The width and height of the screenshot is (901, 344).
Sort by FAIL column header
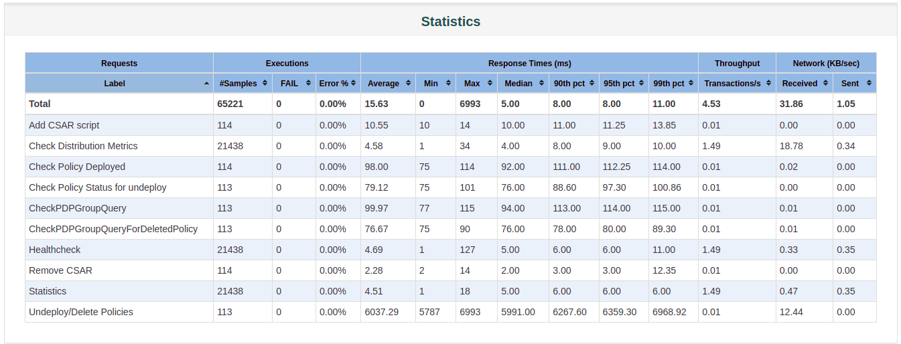pos(294,84)
